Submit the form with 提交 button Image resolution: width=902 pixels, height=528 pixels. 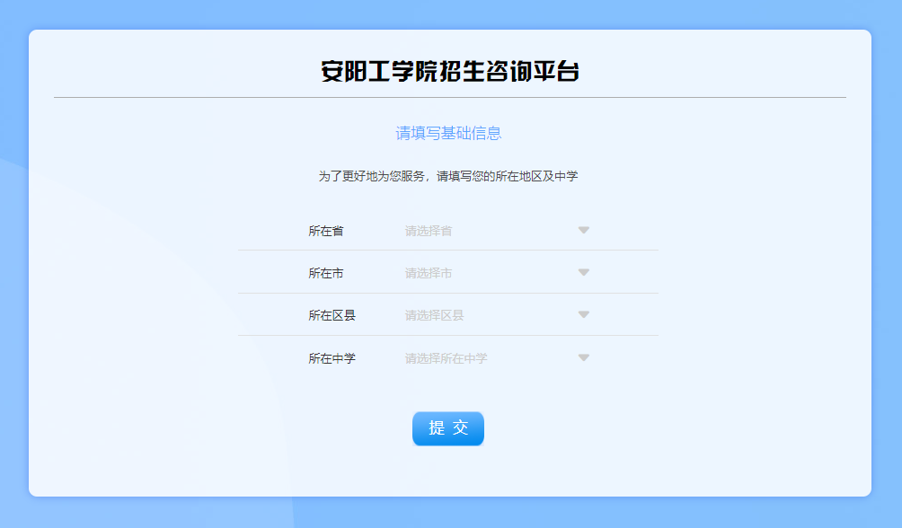(x=448, y=428)
